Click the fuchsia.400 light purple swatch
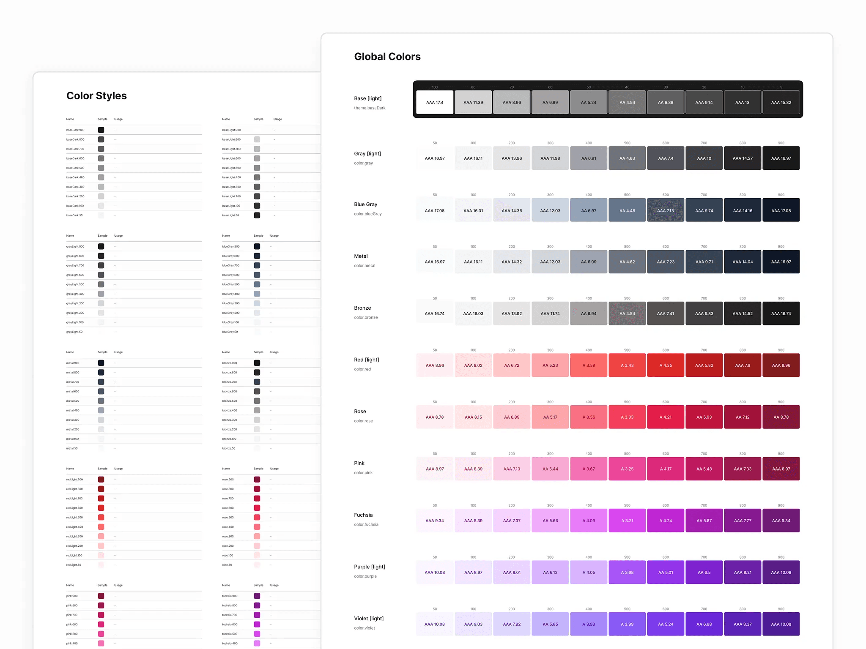 pyautogui.click(x=257, y=643)
